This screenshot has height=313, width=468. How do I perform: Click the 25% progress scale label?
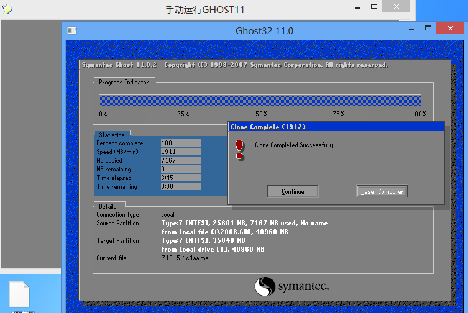(x=183, y=114)
